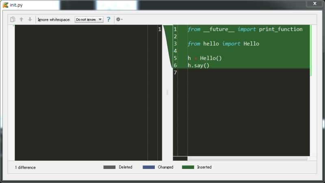Screen dimensions: 325x183
Task: Click the PyCharm icon in the title bar
Action: [x=5, y=5]
